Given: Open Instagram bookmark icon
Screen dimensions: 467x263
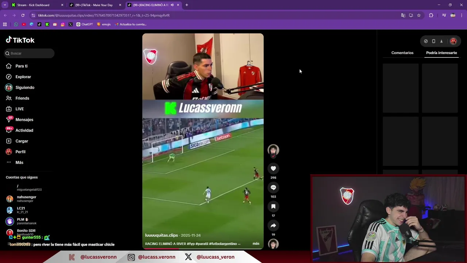Looking at the screenshot, I should click(63, 24).
